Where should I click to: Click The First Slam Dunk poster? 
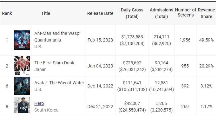(22, 66)
